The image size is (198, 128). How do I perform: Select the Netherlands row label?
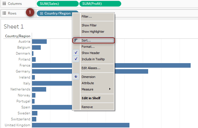pos(20,89)
